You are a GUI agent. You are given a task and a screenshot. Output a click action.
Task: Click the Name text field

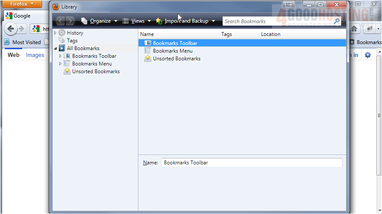(x=252, y=163)
